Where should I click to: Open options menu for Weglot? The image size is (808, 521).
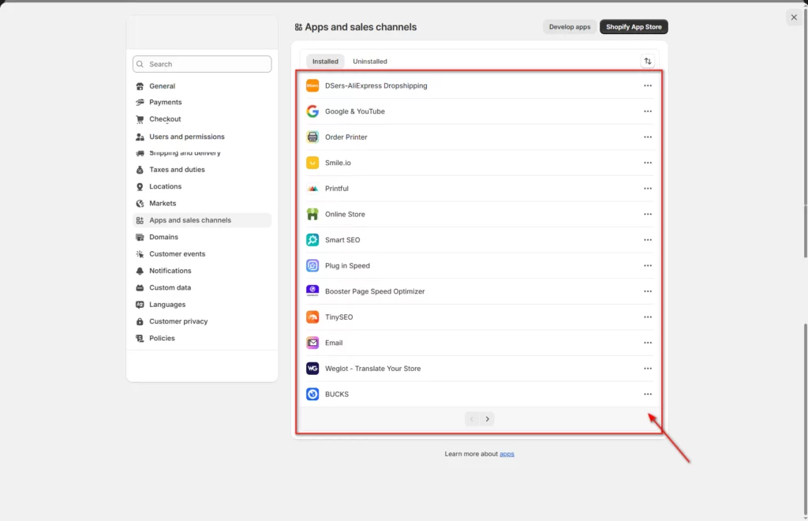coord(648,369)
